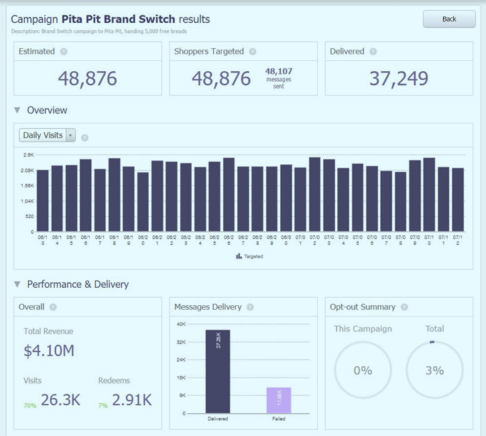Click the Shoppers Targeted 48,876 number

click(x=221, y=78)
